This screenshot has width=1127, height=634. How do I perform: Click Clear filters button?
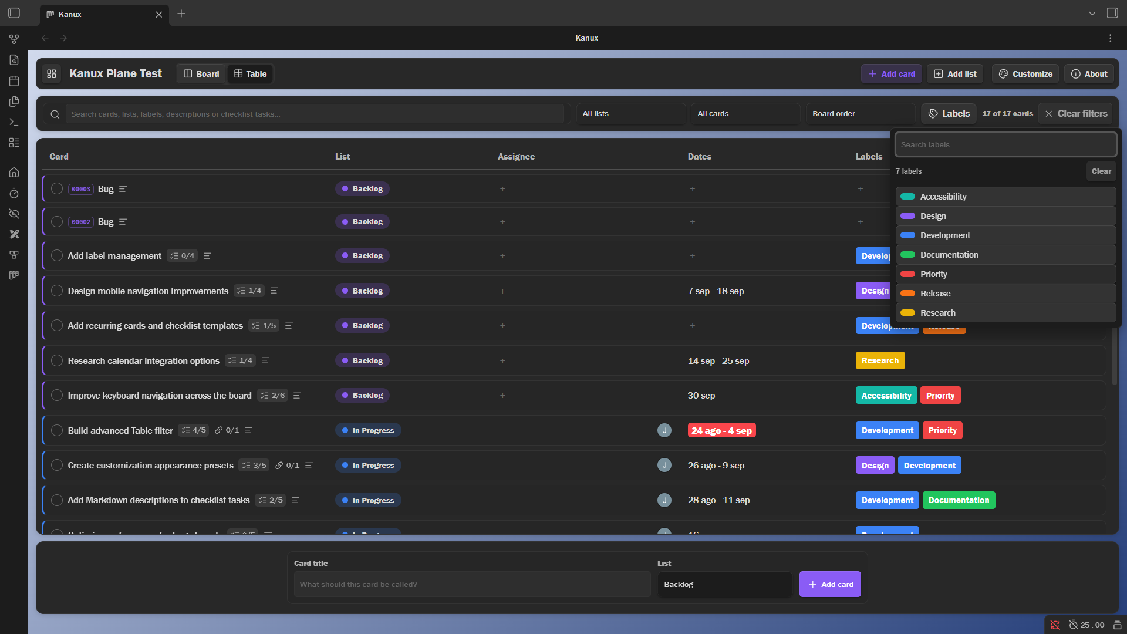click(x=1076, y=114)
